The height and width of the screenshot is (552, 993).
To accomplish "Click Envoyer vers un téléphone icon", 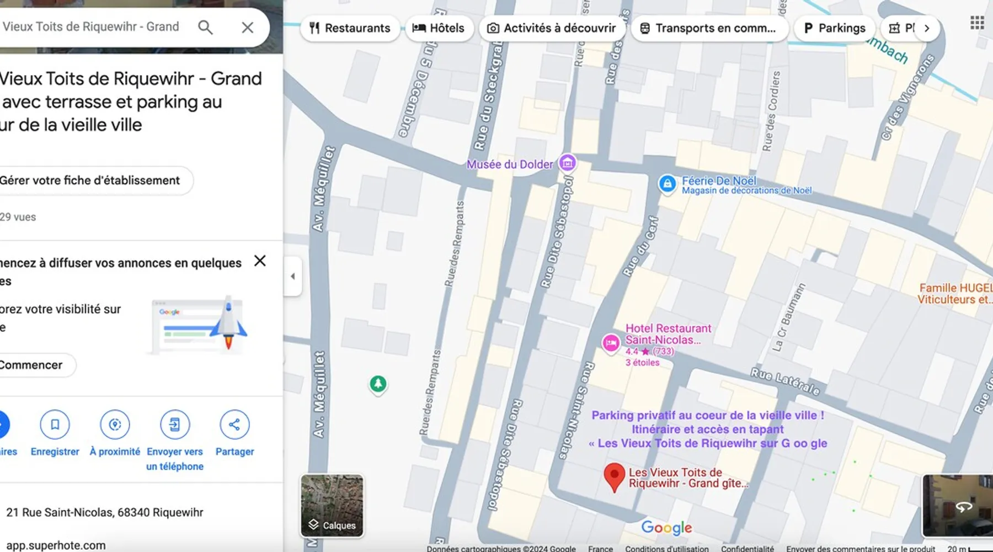I will 174,424.
